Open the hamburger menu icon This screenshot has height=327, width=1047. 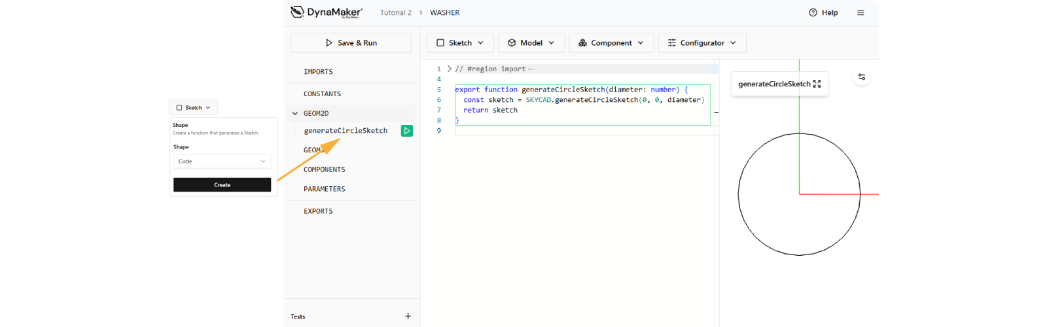click(x=861, y=12)
